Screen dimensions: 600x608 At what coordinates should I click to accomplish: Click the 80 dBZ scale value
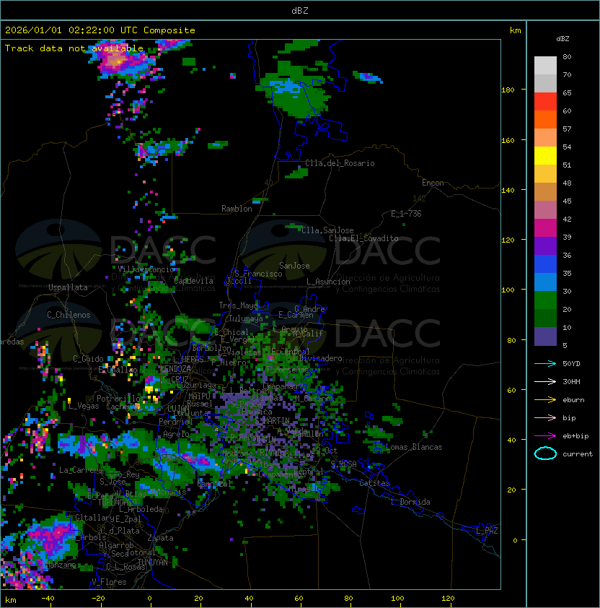pyautogui.click(x=567, y=56)
